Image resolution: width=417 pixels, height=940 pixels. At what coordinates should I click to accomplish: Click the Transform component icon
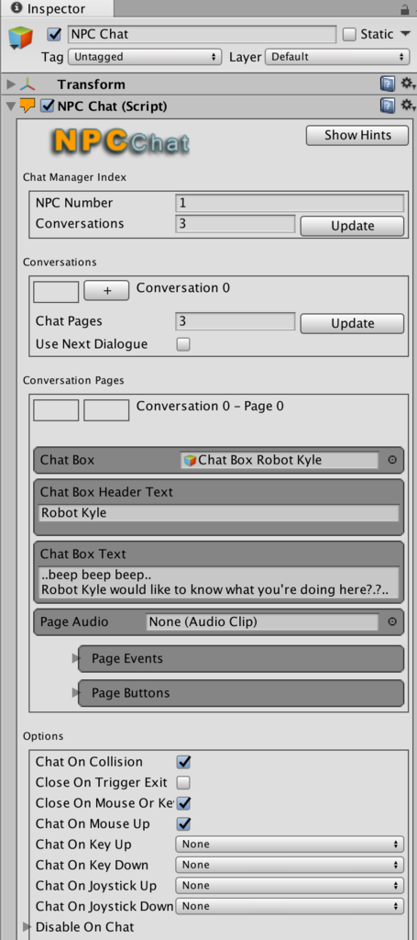click(27, 84)
